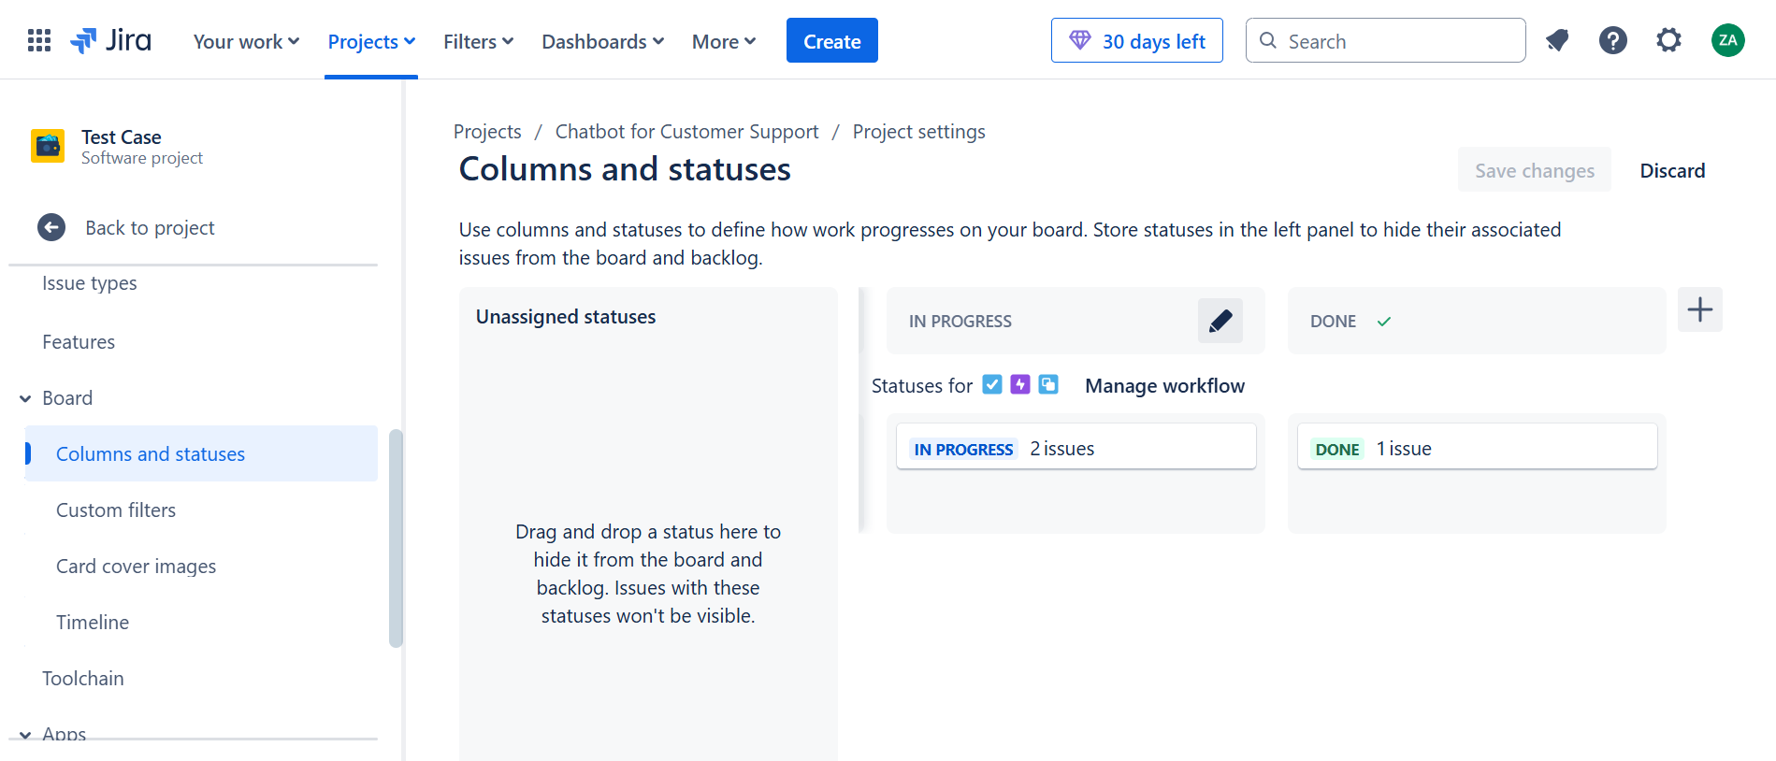Open the Your work dropdown
The height and width of the screenshot is (761, 1776).
[x=246, y=41]
